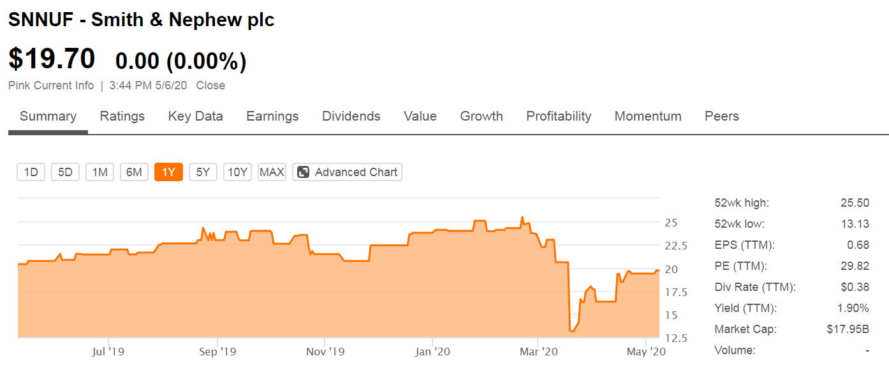Click the 3:44 PM 5/6/20 timestamp

(x=149, y=85)
